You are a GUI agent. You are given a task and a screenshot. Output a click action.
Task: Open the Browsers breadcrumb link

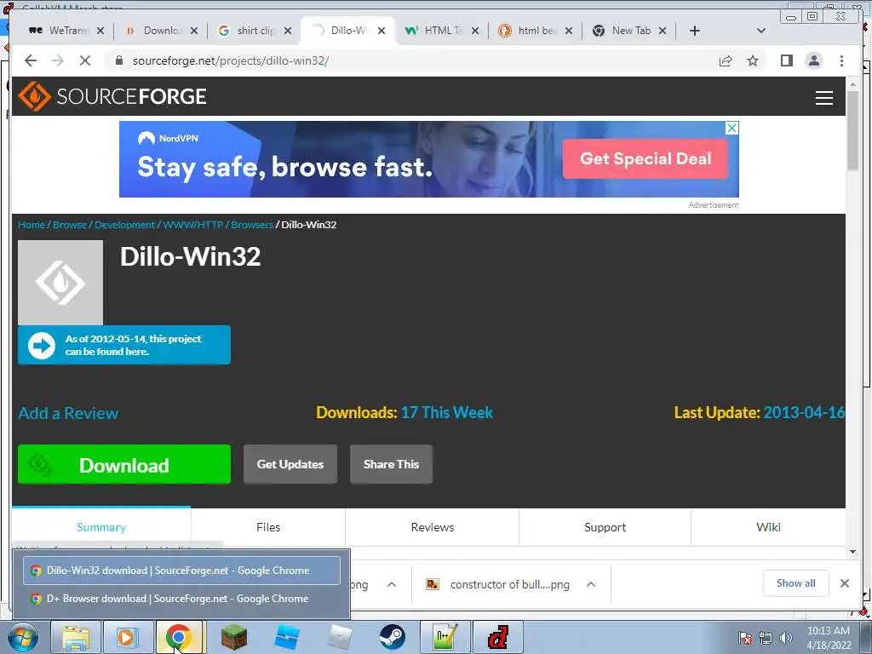(x=252, y=225)
